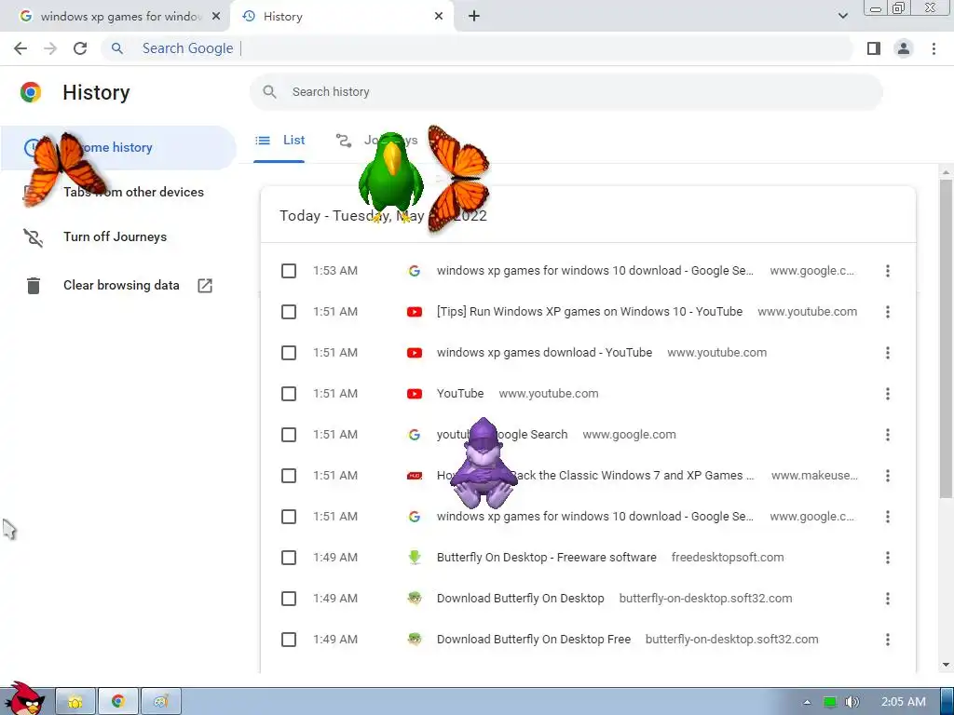Image resolution: width=954 pixels, height=715 pixels.
Task: Click YouTube favicon of the Tips entry
Action: coord(415,312)
